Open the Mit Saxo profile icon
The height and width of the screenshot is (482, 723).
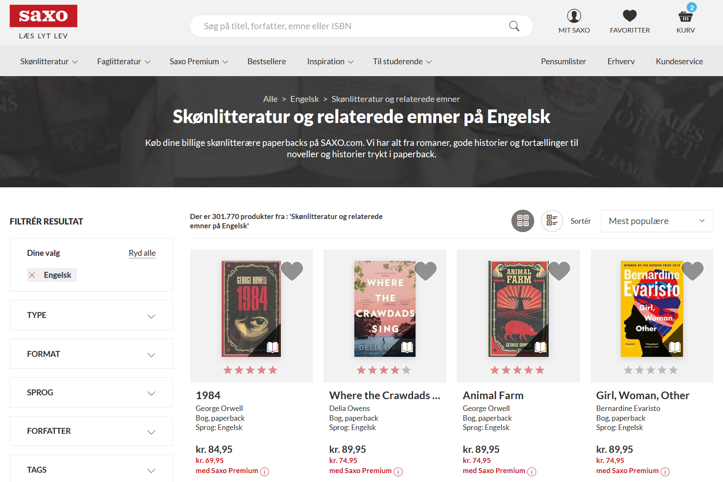tap(574, 16)
